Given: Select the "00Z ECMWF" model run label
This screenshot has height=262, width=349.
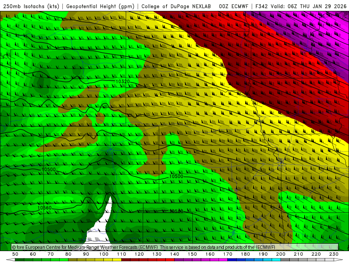Looking at the screenshot, I should click(233, 6).
